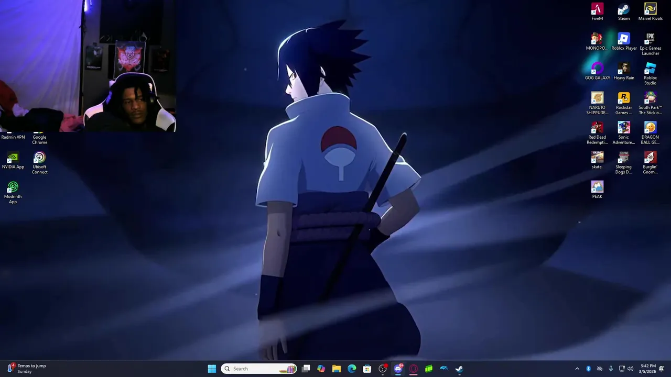Select the PEAK game shortcut
The image size is (671, 377).
point(597,190)
